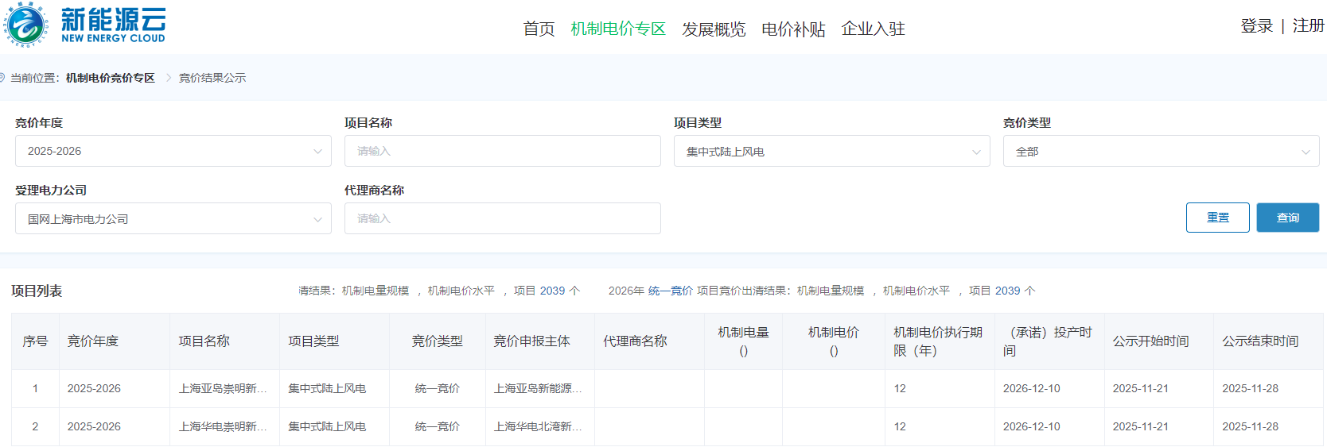Go to the 首页 menu item

(x=539, y=29)
